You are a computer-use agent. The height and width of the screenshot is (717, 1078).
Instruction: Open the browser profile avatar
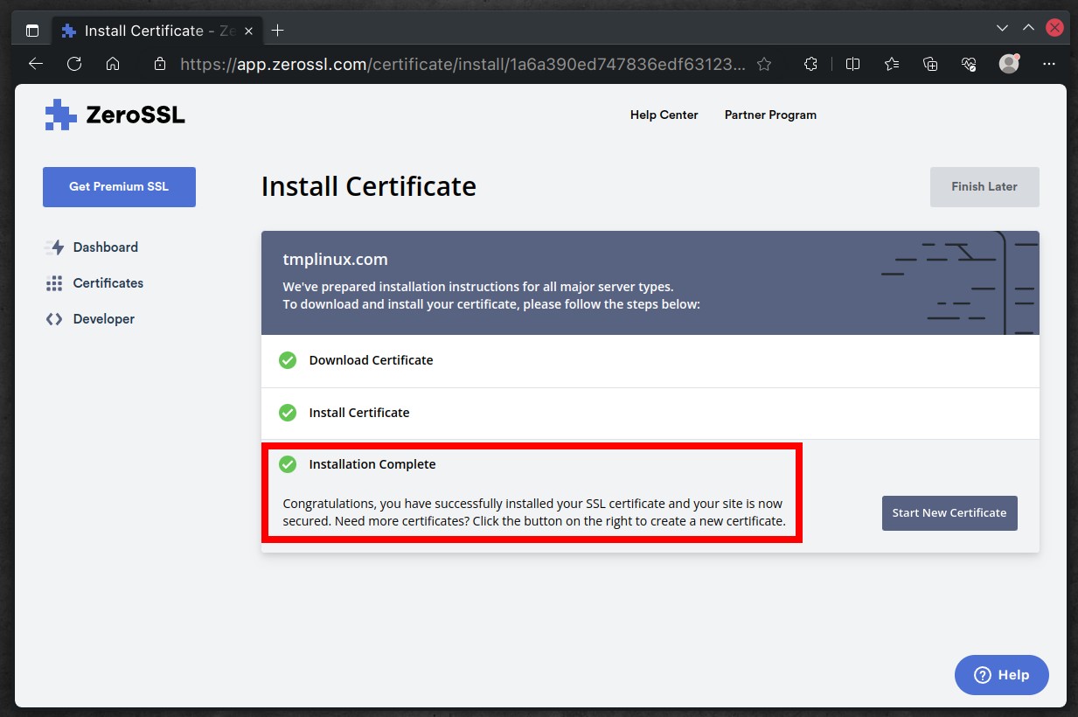pos(1010,64)
